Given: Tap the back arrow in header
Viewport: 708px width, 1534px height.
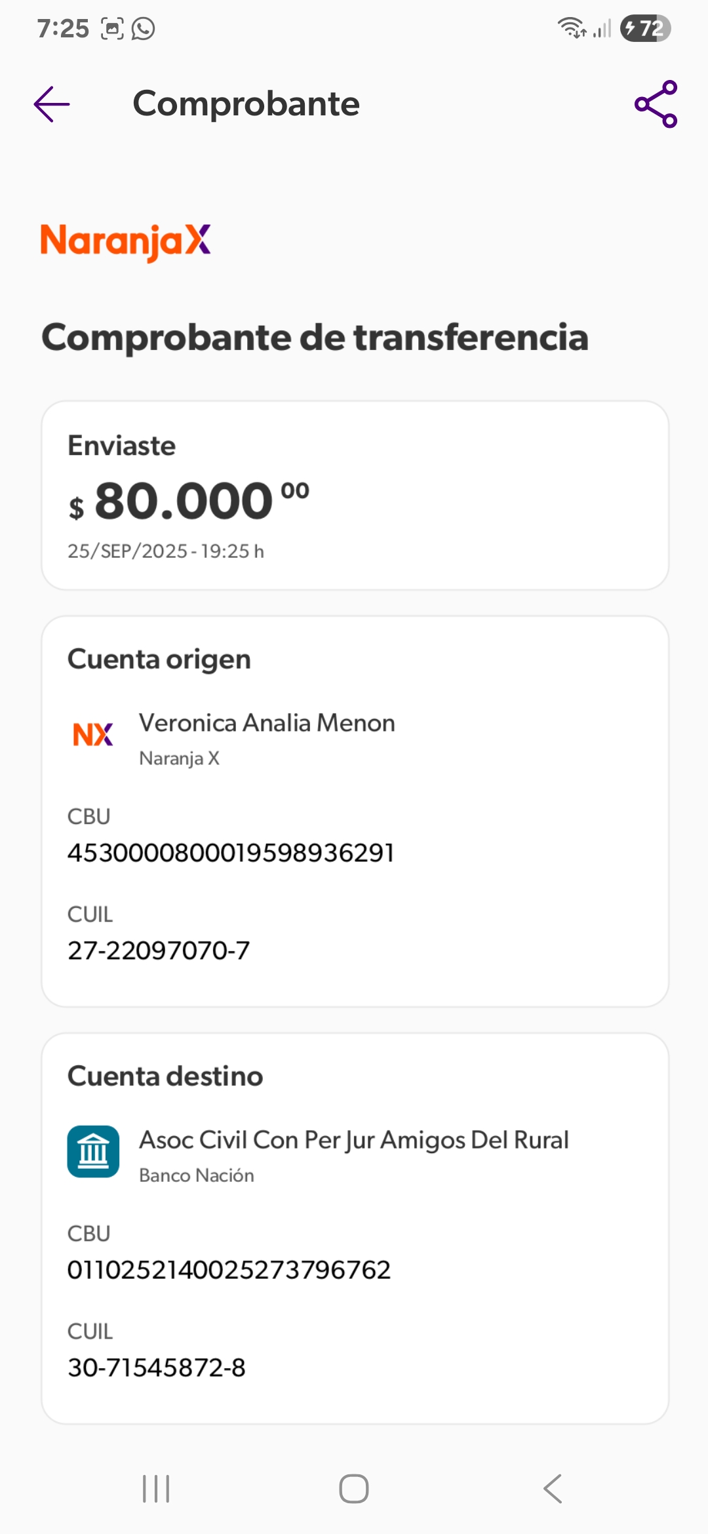Looking at the screenshot, I should (52, 104).
